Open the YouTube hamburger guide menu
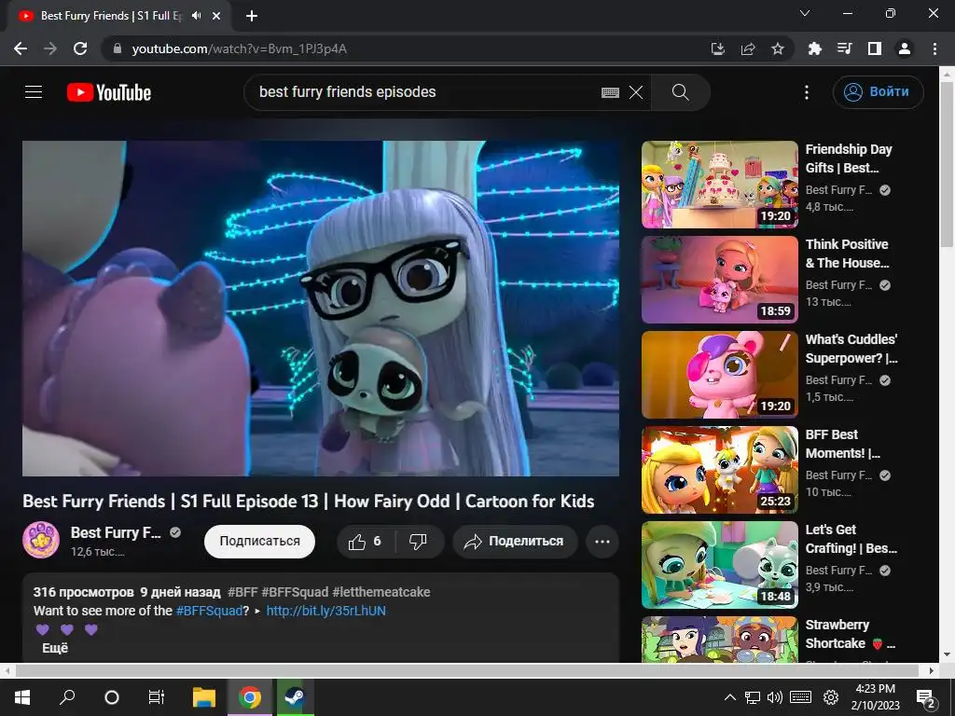 [x=34, y=92]
